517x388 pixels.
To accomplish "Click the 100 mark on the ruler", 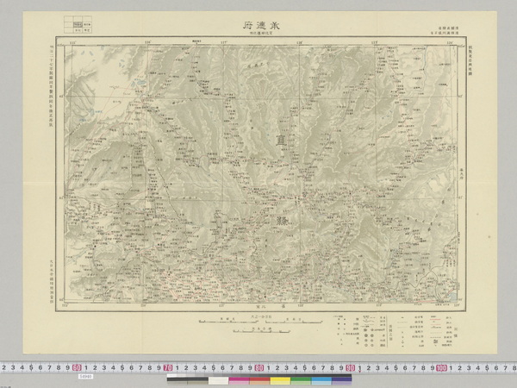I will [x=441, y=366].
